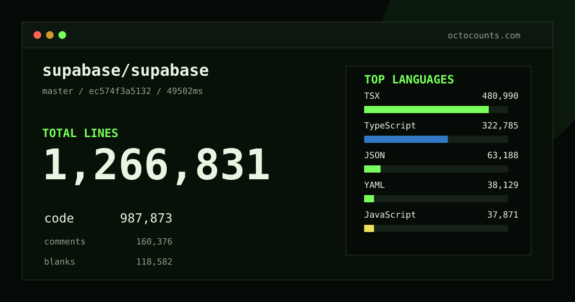
Task: Click the TSX language label
Action: tap(372, 96)
